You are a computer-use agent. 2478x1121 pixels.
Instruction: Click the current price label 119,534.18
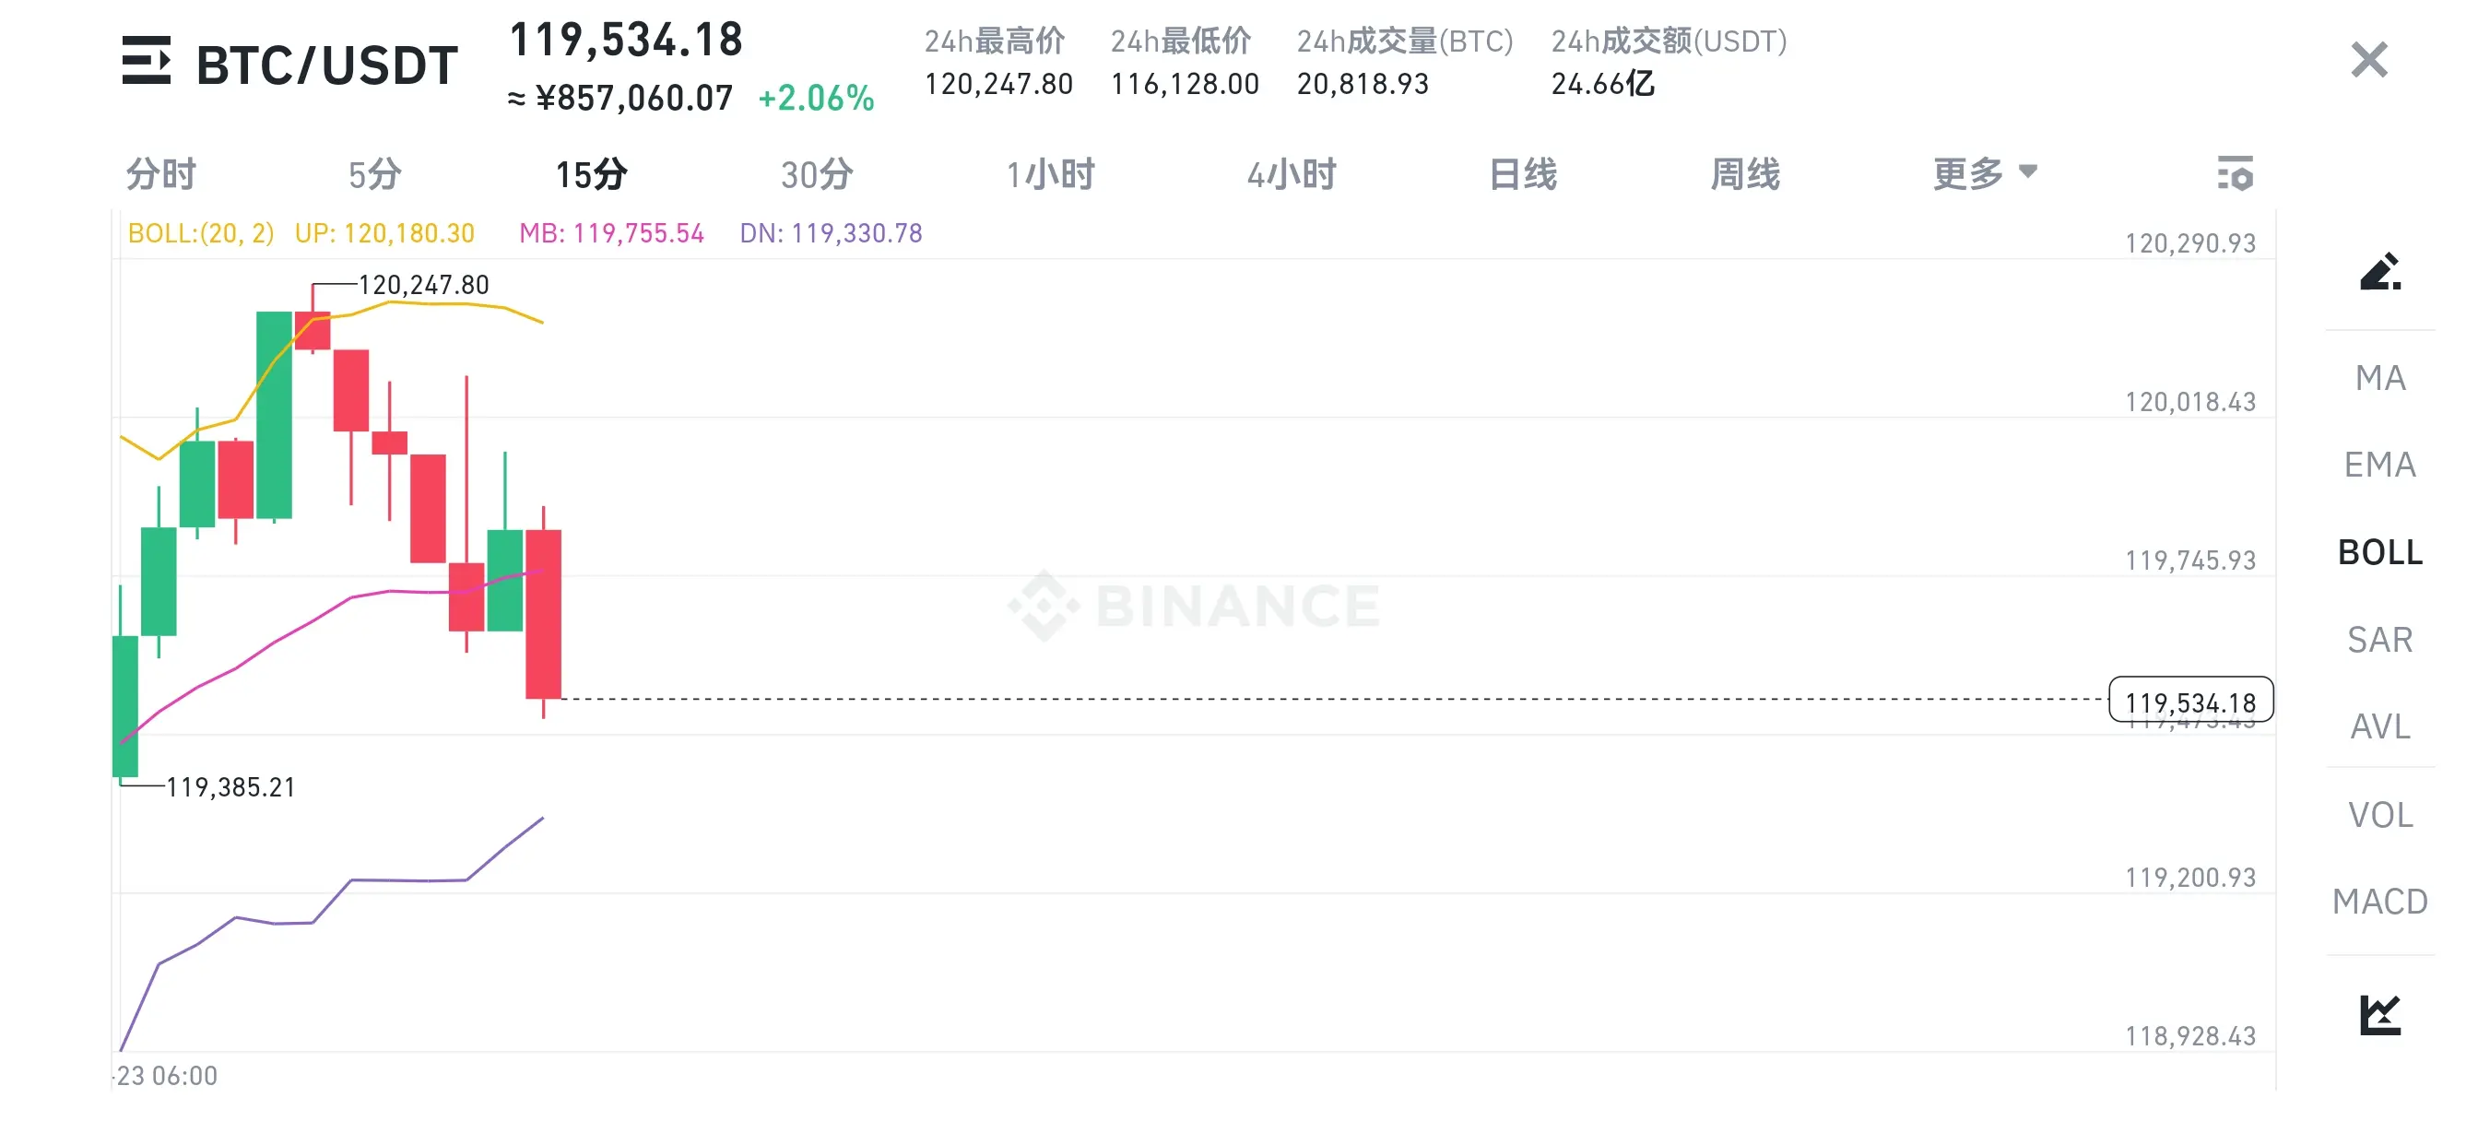2190,701
